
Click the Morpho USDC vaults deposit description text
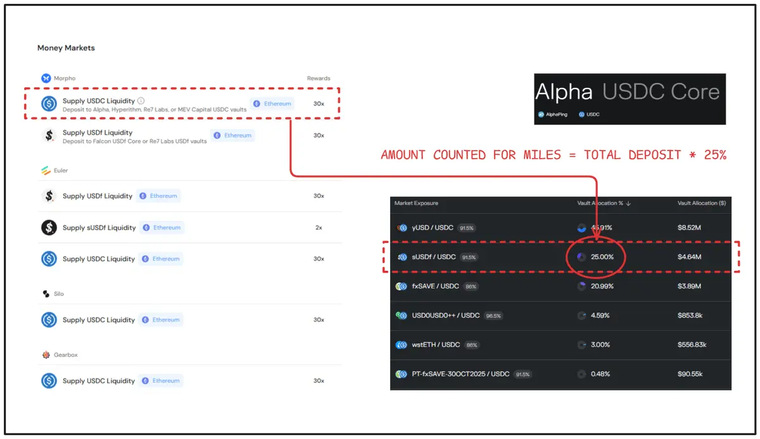155,109
